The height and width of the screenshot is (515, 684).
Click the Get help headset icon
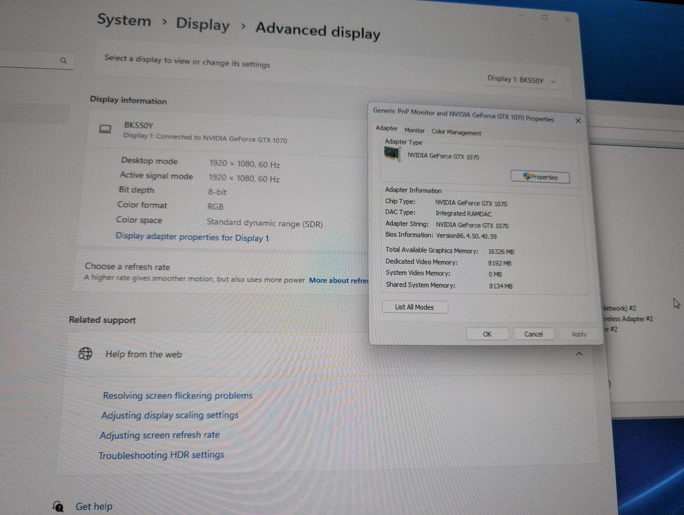58,506
